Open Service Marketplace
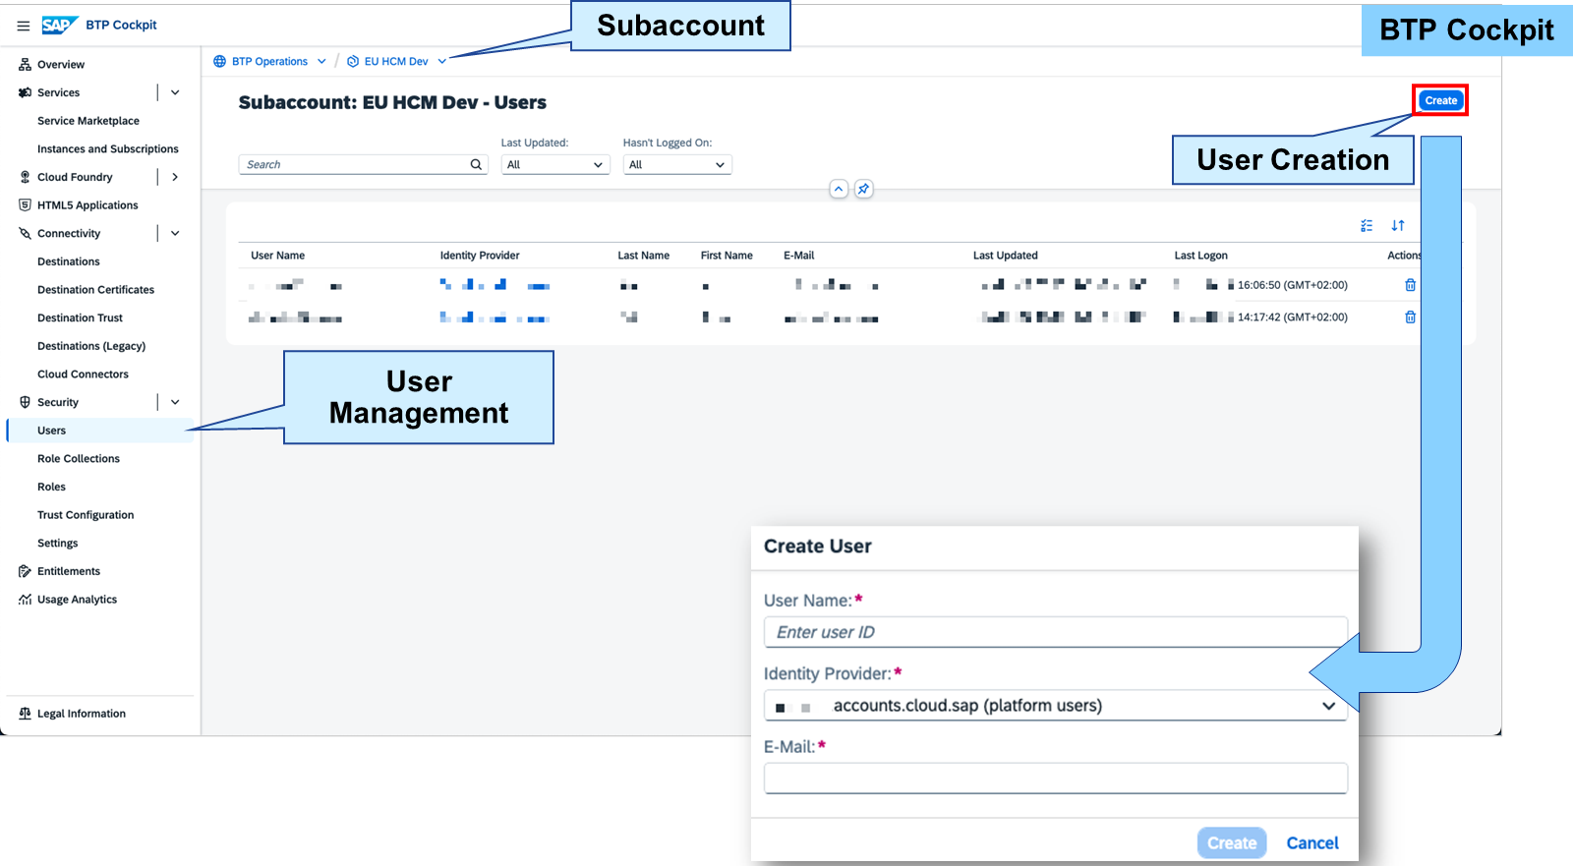This screenshot has width=1573, height=866. click(88, 121)
